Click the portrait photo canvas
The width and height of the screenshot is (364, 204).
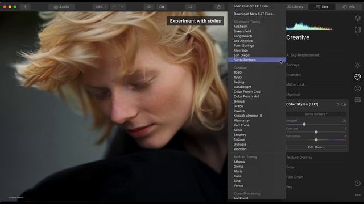coord(114,107)
